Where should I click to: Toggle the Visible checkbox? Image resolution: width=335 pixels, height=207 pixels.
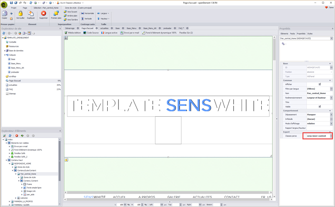point(320,106)
